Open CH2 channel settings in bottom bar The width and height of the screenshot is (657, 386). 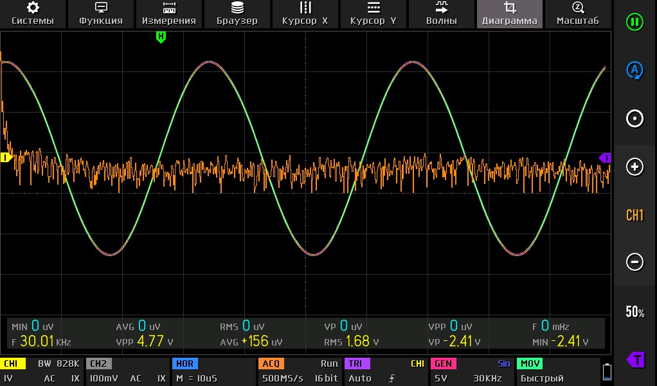click(127, 371)
